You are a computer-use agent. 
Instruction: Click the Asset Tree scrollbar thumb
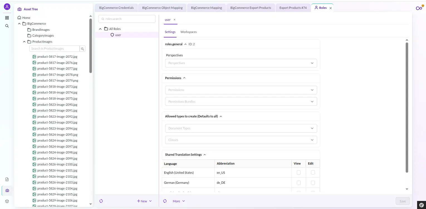[90, 46]
